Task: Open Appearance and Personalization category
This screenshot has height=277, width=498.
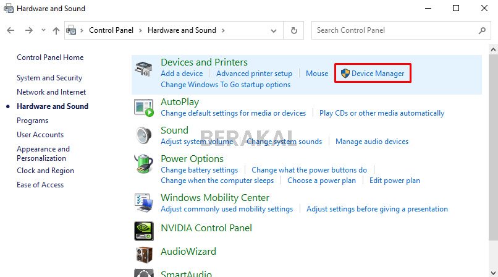Action: [x=43, y=153]
